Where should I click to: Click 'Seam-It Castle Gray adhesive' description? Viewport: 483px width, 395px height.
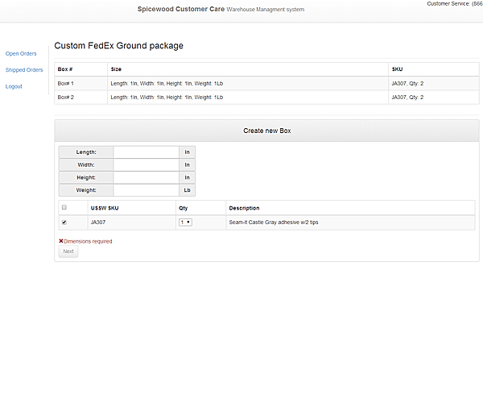click(x=274, y=222)
